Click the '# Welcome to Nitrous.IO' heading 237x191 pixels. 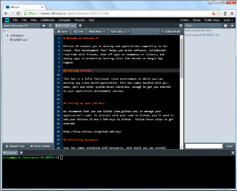[x=81, y=38]
